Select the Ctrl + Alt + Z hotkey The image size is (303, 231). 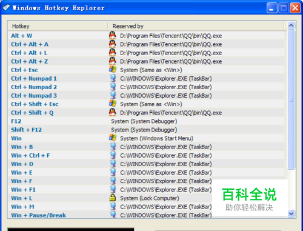coord(30,61)
